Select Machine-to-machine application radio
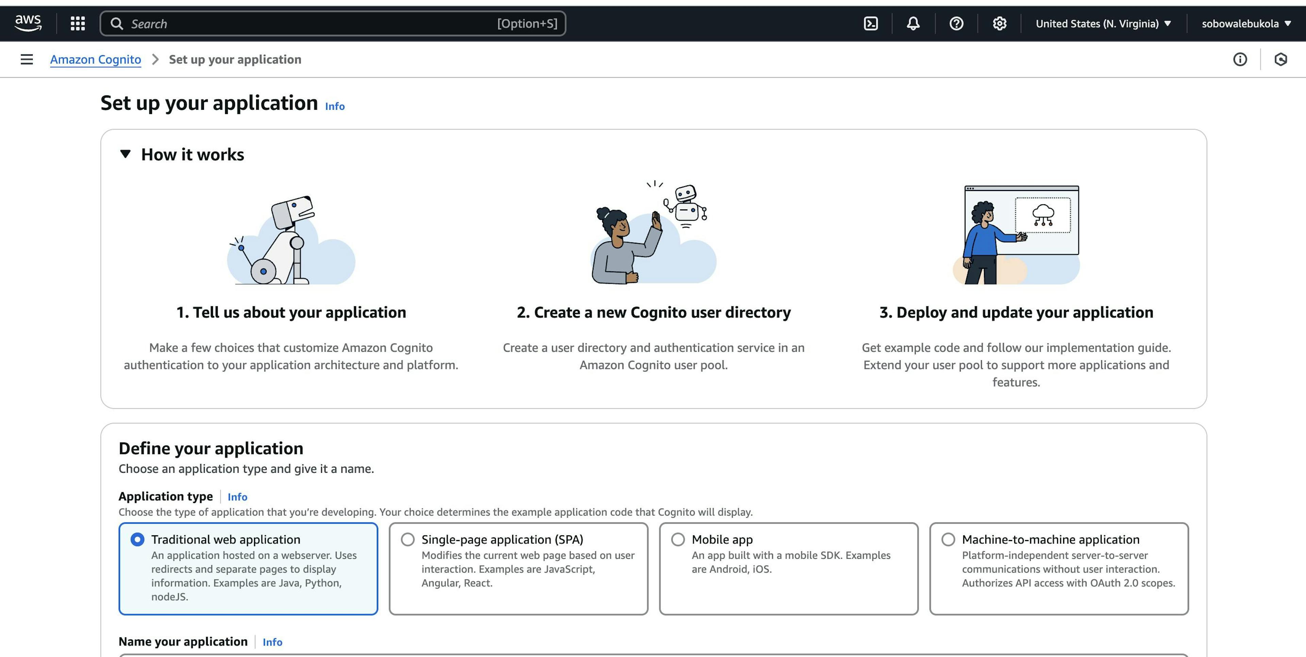 click(948, 539)
